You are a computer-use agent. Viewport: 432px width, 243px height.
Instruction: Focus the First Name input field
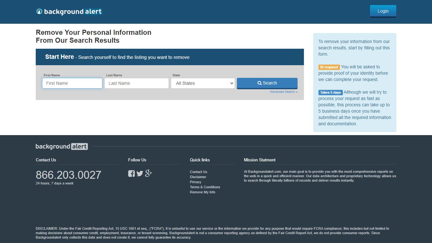click(72, 83)
